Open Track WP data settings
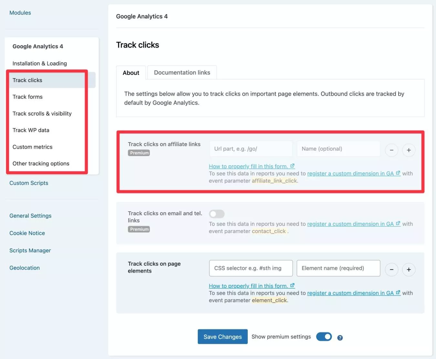436x359 pixels. (x=31, y=130)
